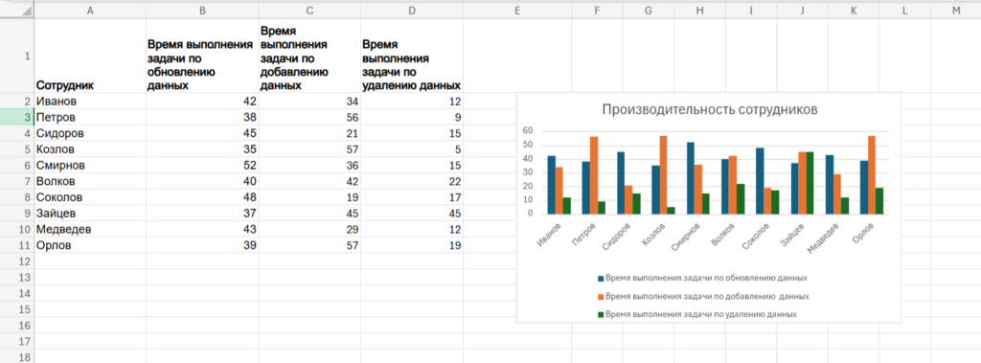The width and height of the screenshot is (981, 363).
Task: Click the 60 value on chart's vertical axis
Action: tap(529, 130)
